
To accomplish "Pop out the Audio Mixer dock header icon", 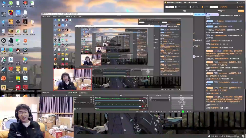I will [x=147, y=95].
